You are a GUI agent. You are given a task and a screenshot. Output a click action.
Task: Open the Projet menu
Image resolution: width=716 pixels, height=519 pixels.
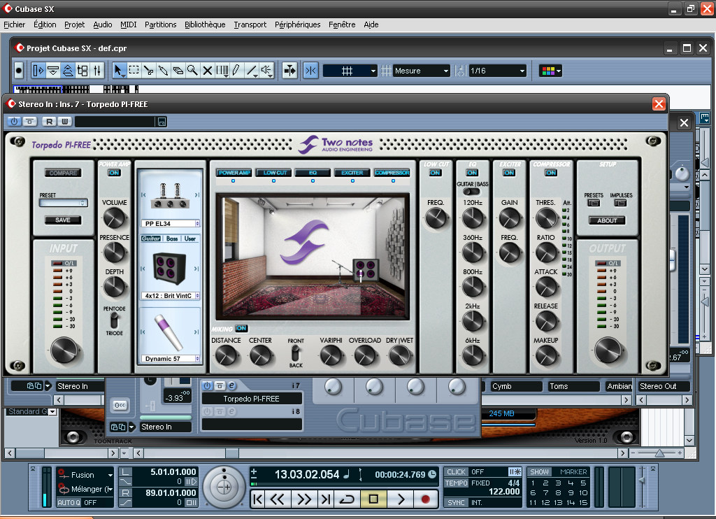[x=74, y=24]
